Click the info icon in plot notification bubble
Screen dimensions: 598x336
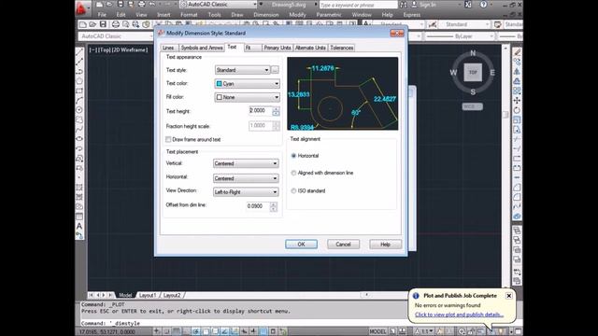click(x=416, y=296)
